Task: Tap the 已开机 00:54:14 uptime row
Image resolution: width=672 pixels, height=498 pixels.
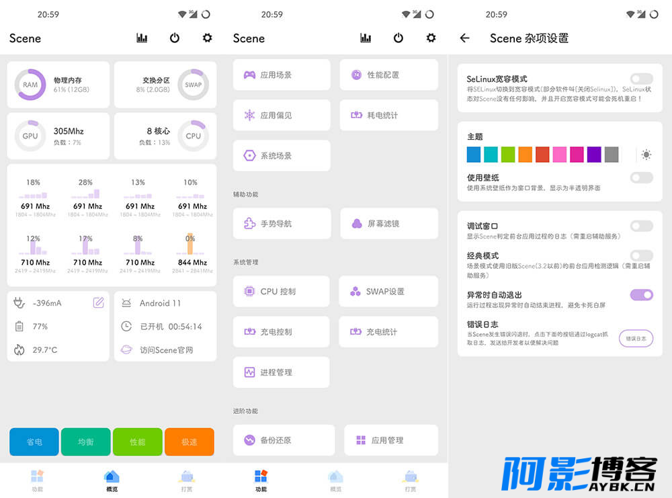Action: 165,327
